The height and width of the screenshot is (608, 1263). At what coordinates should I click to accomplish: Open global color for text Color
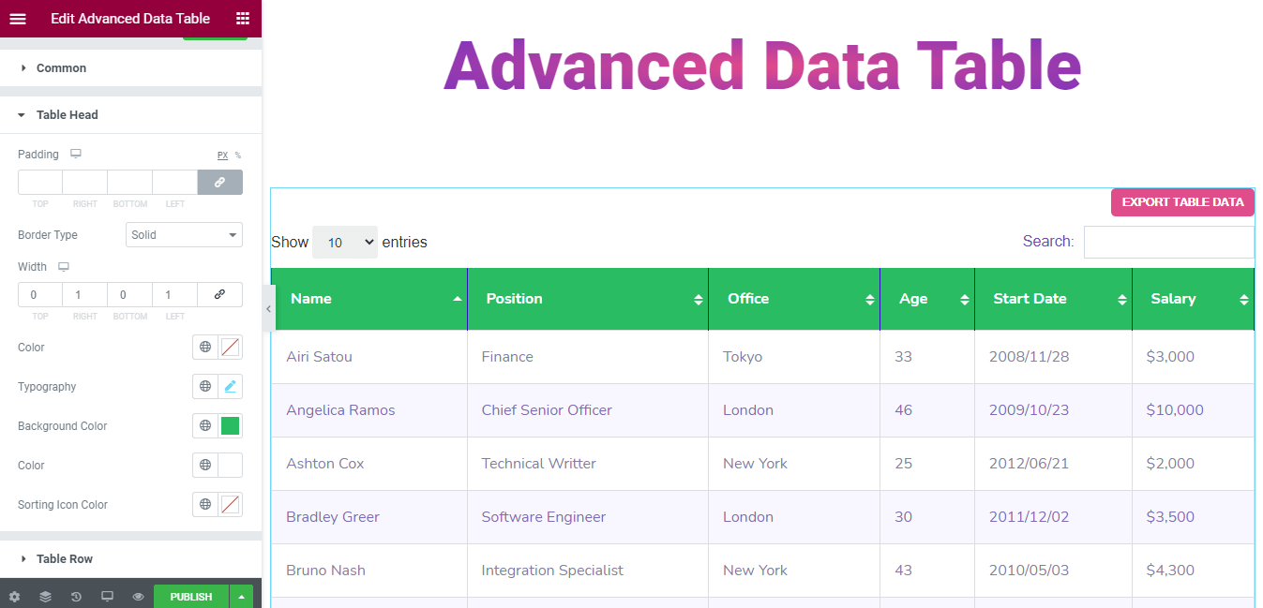click(205, 466)
